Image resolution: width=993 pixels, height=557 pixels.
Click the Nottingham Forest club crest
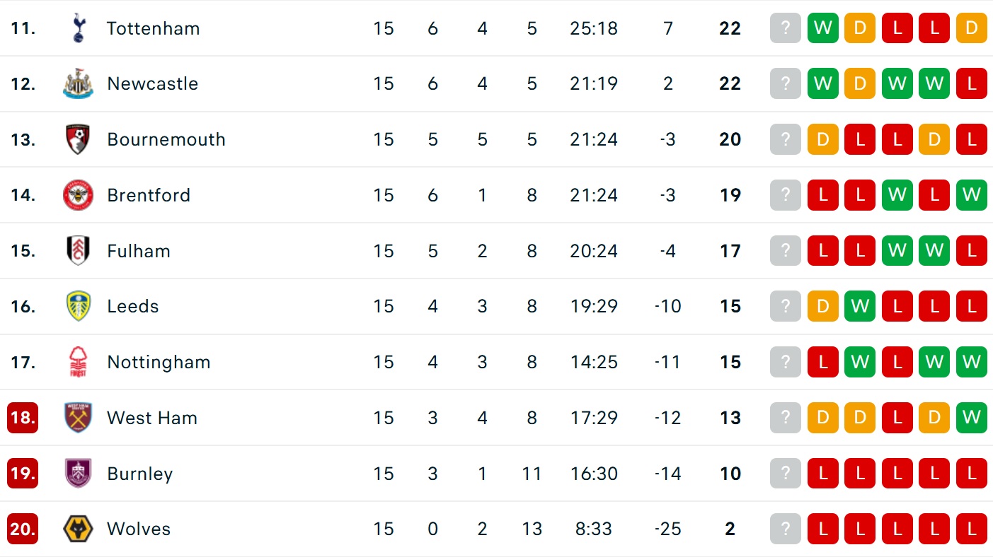[x=78, y=362]
